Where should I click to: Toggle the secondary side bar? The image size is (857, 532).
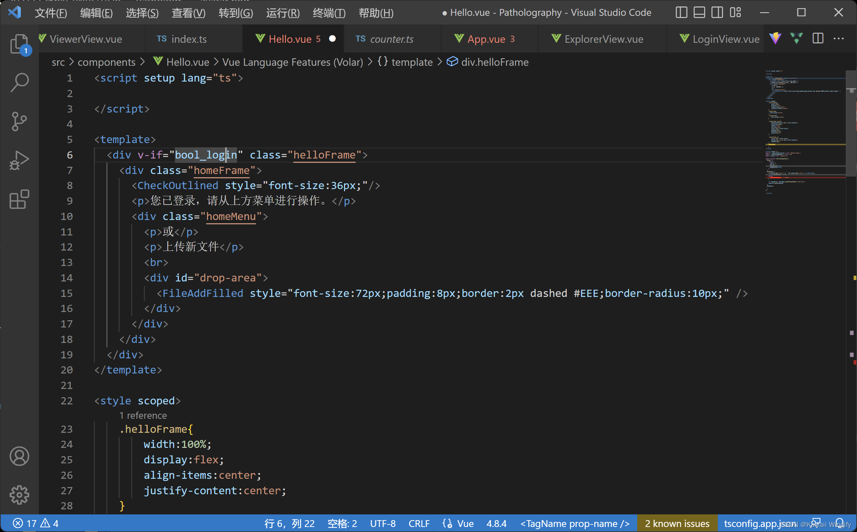tap(717, 12)
